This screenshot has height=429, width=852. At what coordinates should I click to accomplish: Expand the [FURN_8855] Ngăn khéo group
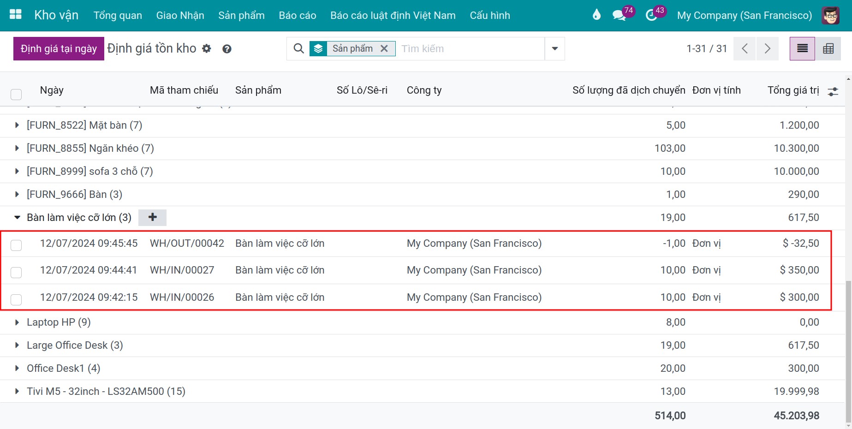click(17, 148)
